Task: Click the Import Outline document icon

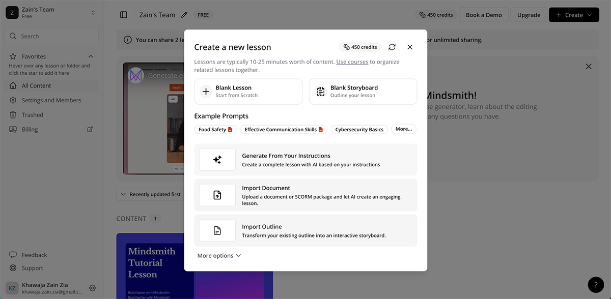Action: (x=217, y=230)
